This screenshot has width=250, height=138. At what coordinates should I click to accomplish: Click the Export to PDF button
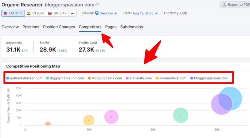point(235,5)
